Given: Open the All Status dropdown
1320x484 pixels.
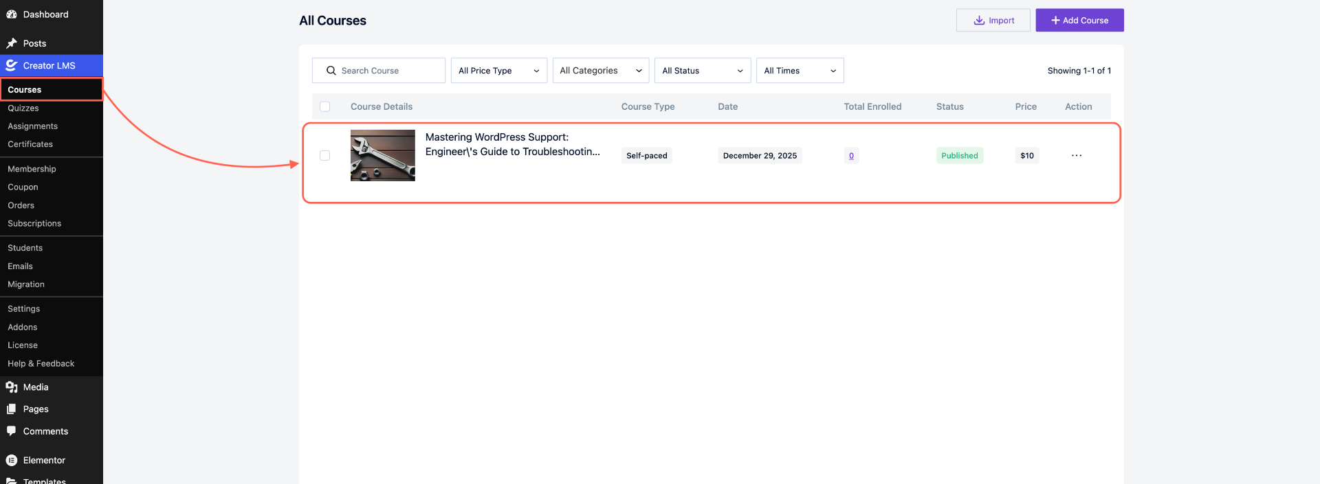Looking at the screenshot, I should [703, 71].
